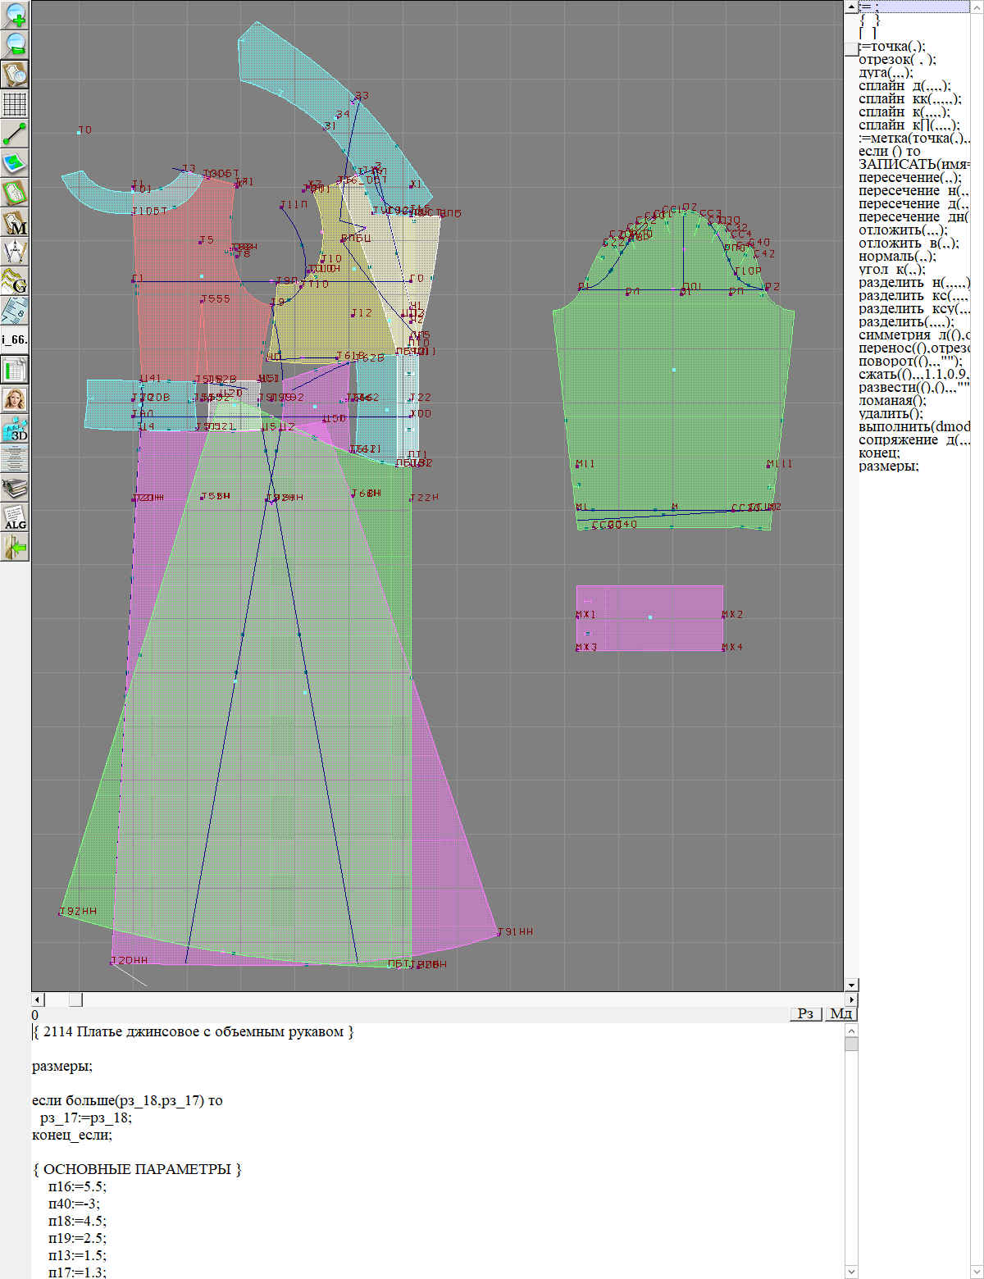Click canvas horizontal scrollbar right arrow
Viewport: 984px width, 1279px height.
click(851, 999)
